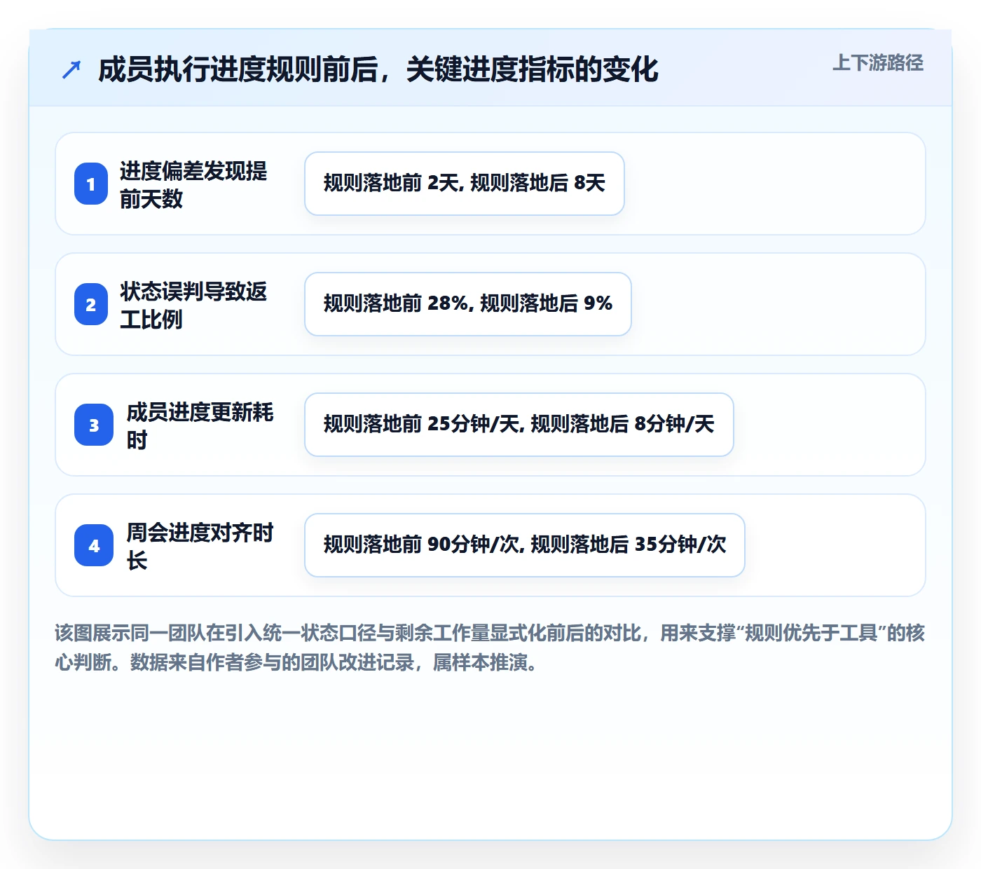This screenshot has width=981, height=869.
Task: Click the label 进度偏差发现提前天数
Action: pos(193,184)
